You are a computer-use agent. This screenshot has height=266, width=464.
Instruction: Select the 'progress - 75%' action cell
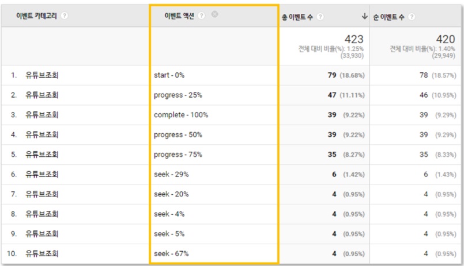(178, 154)
